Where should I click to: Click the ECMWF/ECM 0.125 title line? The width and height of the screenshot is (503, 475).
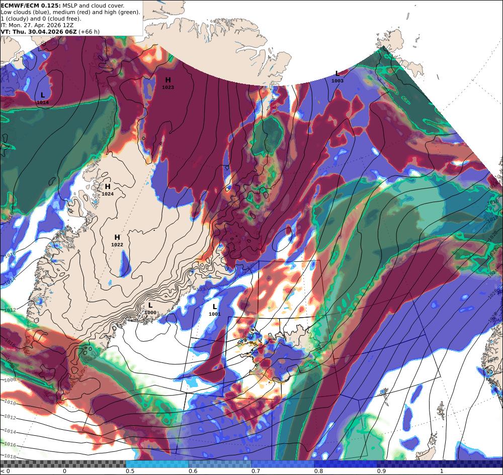(62, 6)
